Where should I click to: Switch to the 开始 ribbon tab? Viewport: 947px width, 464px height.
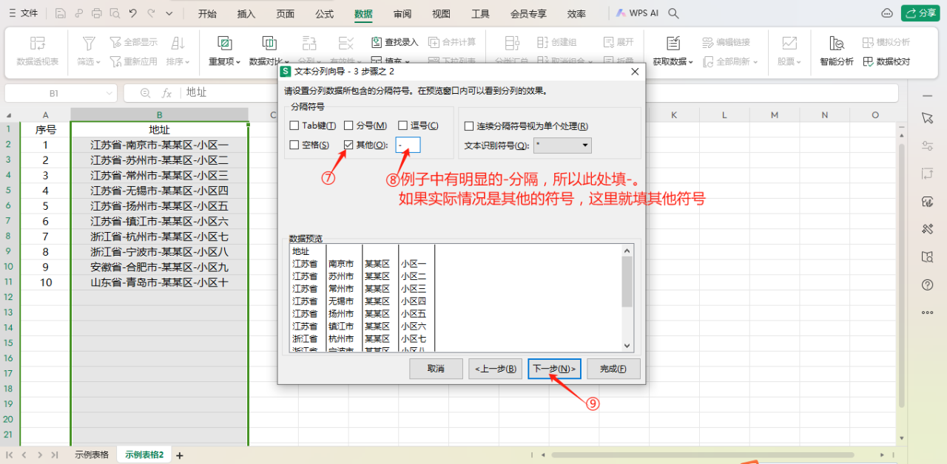pyautogui.click(x=207, y=13)
